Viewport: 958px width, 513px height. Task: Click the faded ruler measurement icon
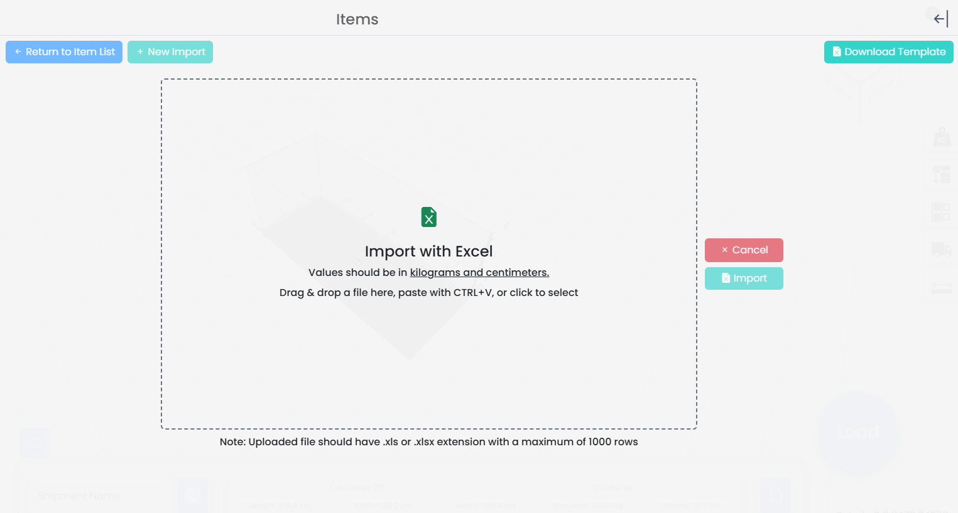click(x=941, y=287)
